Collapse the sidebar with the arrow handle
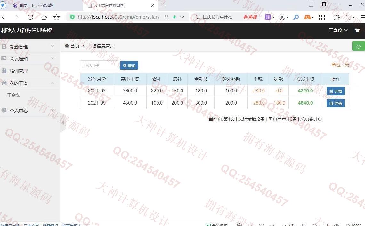 click(x=63, y=123)
